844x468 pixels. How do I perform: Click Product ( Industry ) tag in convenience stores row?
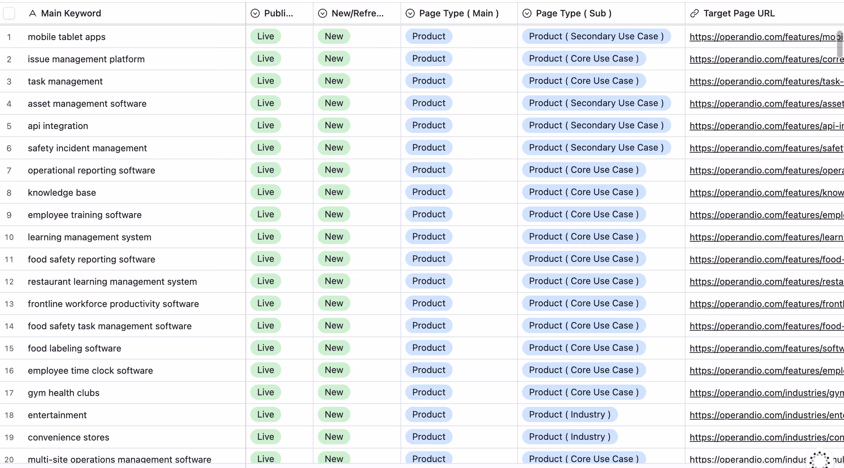pyautogui.click(x=570, y=437)
